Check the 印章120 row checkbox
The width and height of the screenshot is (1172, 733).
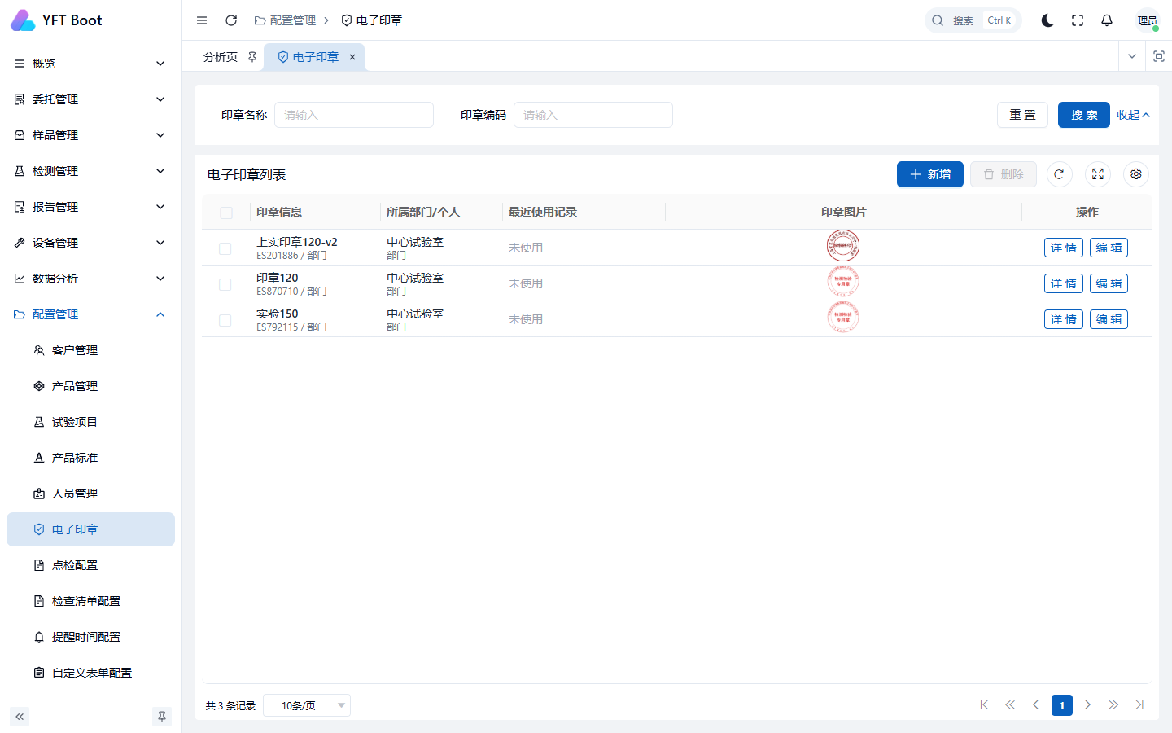click(225, 284)
